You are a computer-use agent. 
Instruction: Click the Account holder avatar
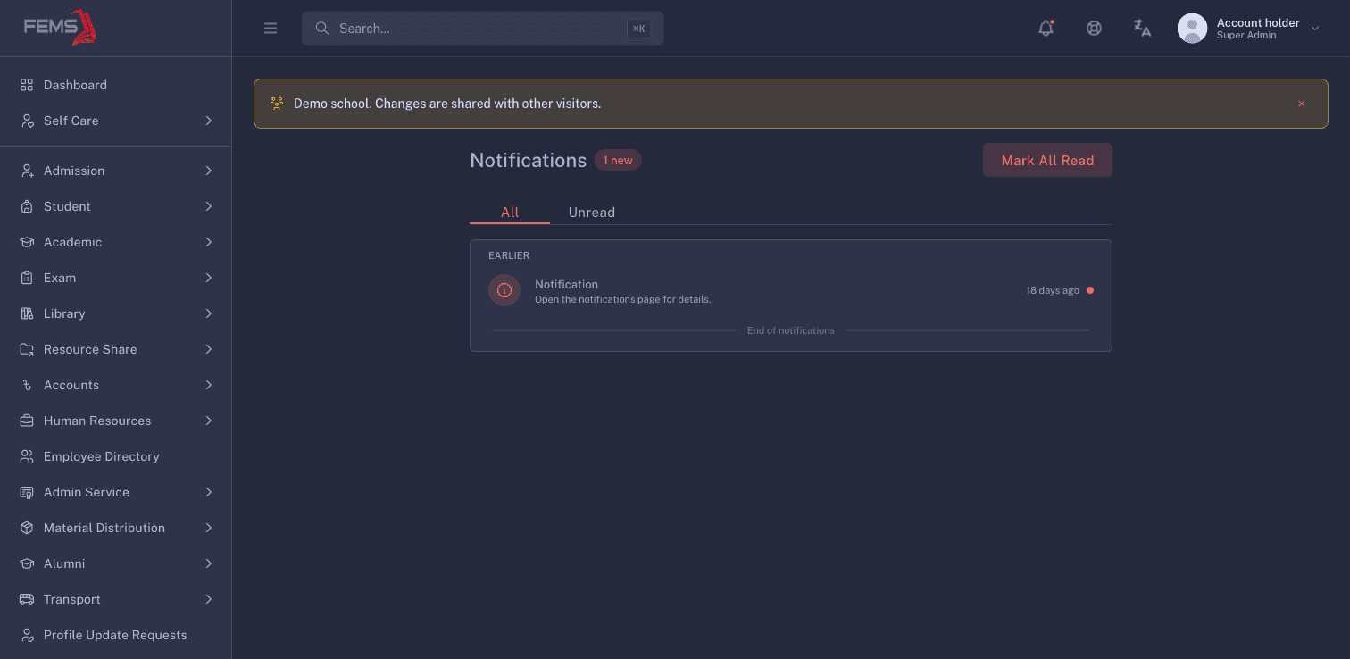(x=1192, y=29)
